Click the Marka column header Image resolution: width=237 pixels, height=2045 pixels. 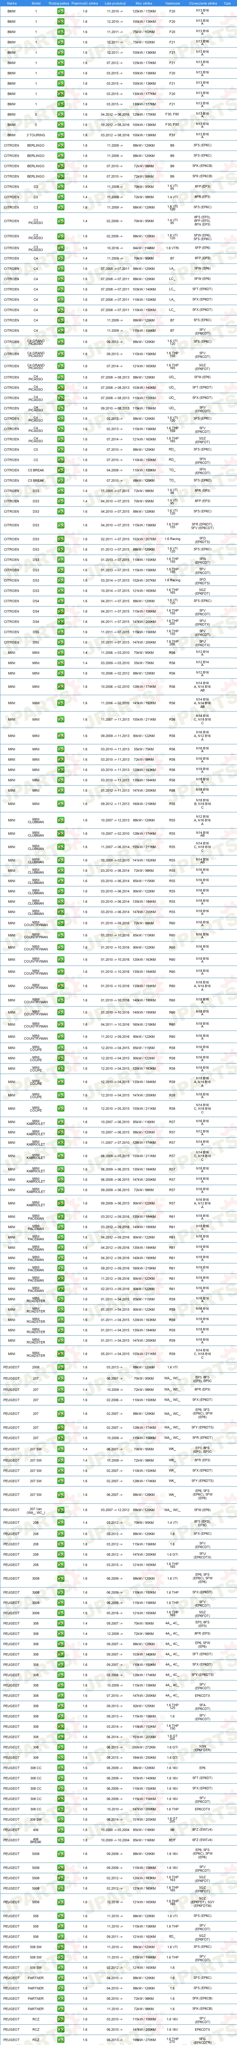coord(11,3)
